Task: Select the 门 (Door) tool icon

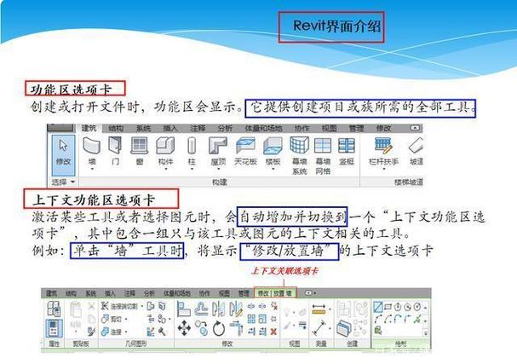Action: coord(115,145)
